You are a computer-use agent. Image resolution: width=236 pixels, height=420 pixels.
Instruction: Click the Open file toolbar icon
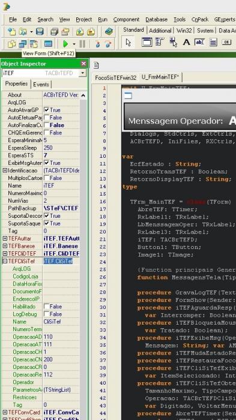point(23,32)
